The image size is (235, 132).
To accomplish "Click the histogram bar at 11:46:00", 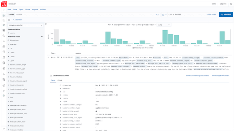I will click(x=108, y=38).
